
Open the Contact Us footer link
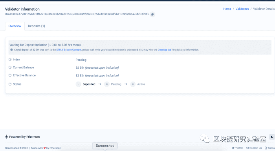coord(254,148)
